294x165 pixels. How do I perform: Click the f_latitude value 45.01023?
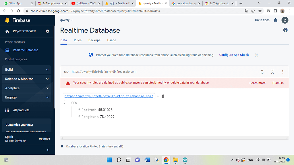[x=105, y=110]
